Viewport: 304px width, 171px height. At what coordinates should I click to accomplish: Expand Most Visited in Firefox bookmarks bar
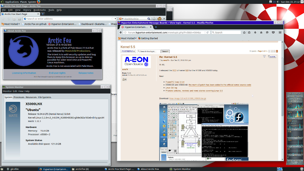point(127,38)
